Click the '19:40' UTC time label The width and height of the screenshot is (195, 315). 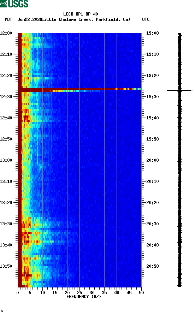[152, 118]
